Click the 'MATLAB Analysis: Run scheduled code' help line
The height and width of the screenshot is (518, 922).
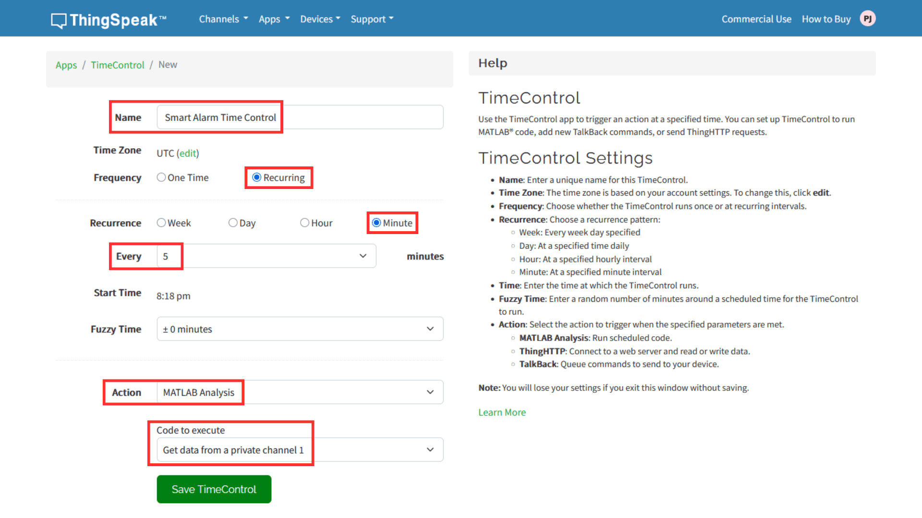[x=595, y=338]
